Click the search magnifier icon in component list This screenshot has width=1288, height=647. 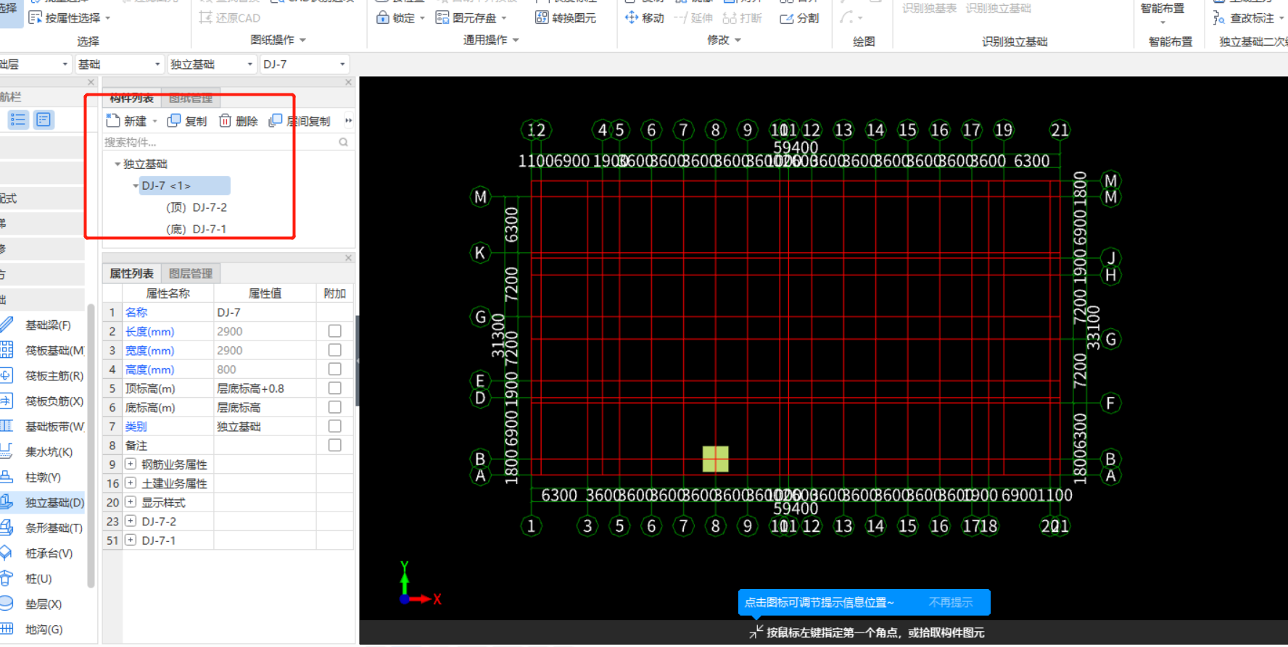344,142
